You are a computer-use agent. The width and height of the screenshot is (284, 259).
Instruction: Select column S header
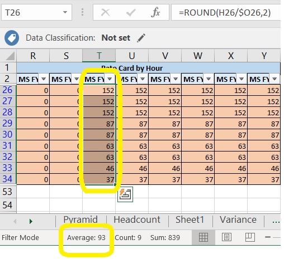[66, 56]
